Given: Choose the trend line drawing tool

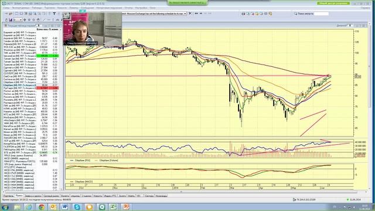Looking at the screenshot, I should pos(44,20).
